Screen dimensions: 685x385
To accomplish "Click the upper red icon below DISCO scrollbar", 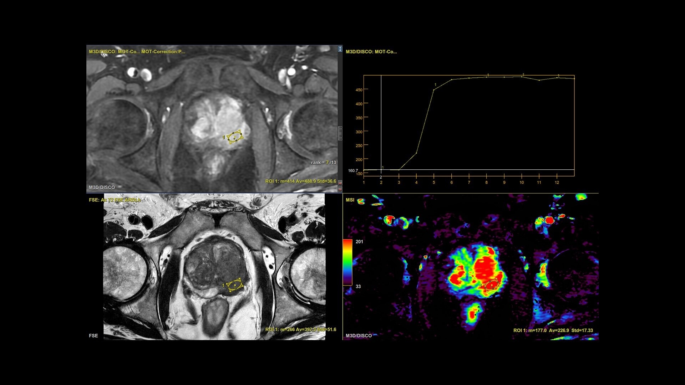I will coord(340,183).
